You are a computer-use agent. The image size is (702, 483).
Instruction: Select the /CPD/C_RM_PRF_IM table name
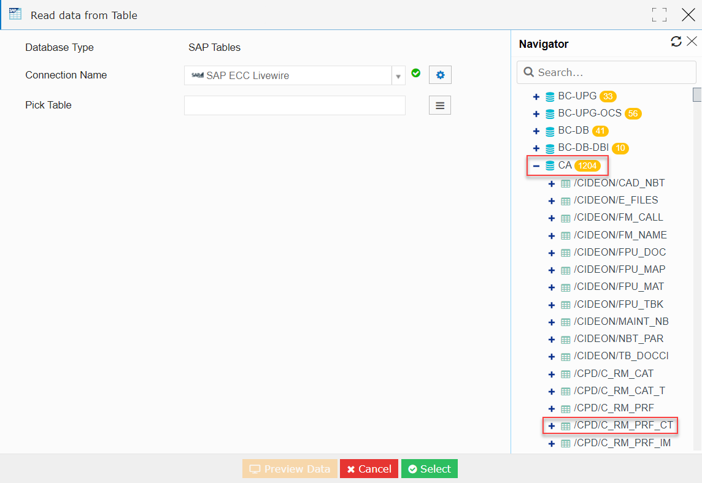pos(622,443)
